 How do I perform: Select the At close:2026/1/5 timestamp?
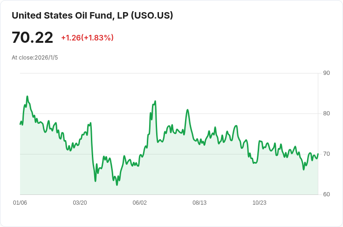[x=34, y=58]
